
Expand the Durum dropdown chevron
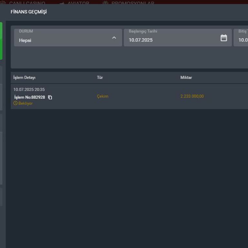114,38
